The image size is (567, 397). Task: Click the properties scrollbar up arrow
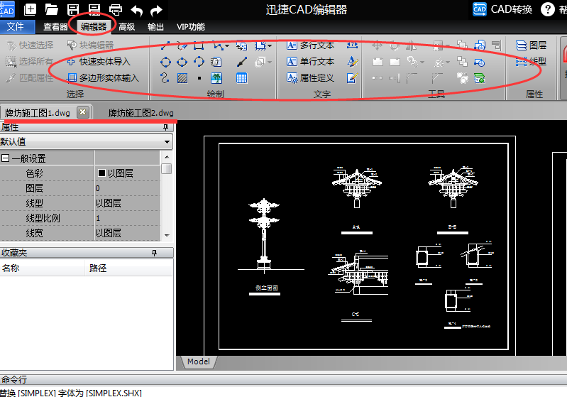(x=167, y=157)
